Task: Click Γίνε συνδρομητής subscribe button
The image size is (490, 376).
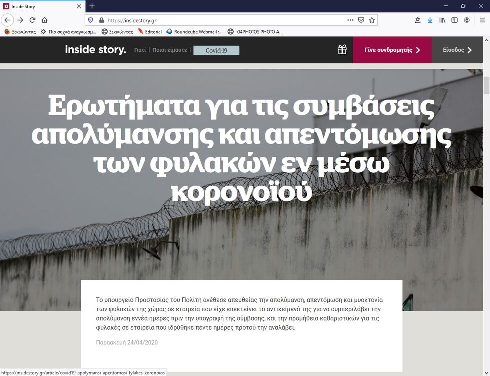Action: pos(392,50)
